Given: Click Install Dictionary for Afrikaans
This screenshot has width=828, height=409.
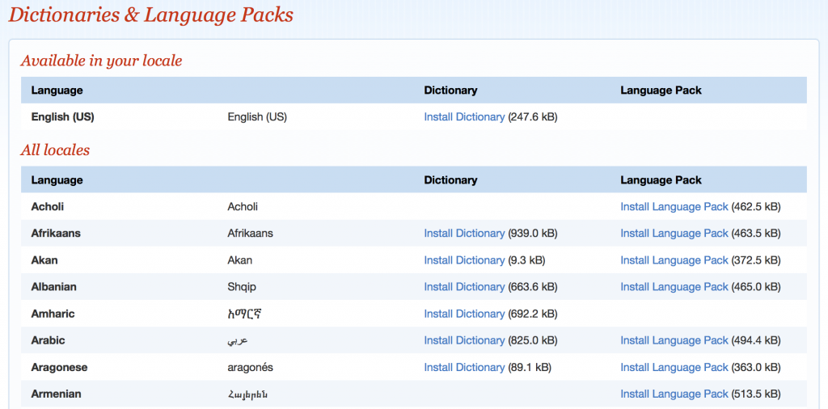Looking at the screenshot, I should pos(464,234).
